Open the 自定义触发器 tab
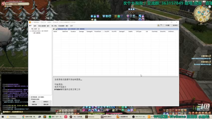The width and height of the screenshot is (212, 119). [42, 26]
